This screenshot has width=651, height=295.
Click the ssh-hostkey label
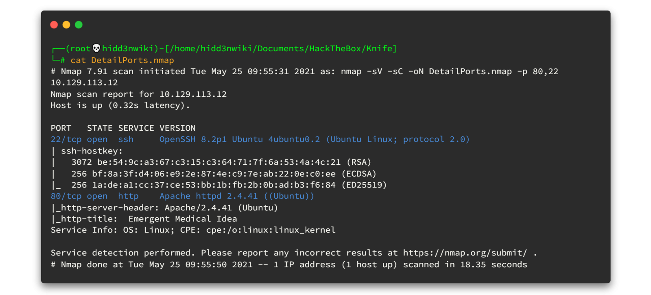tap(92, 151)
